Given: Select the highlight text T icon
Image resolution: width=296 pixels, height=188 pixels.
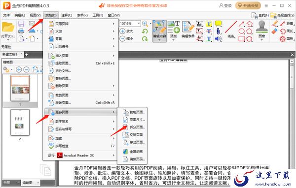Looking at the screenshot, I should (x=209, y=24).
